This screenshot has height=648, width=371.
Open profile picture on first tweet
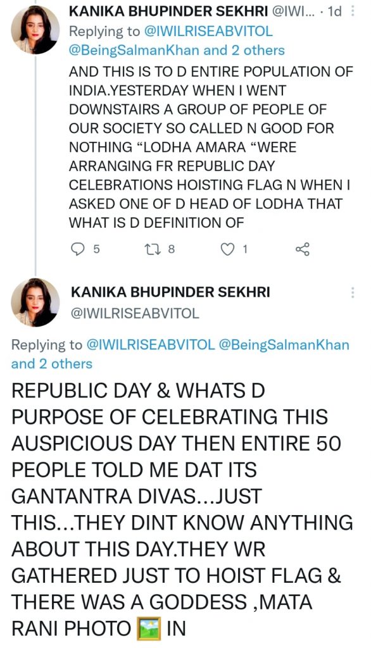tap(35, 30)
